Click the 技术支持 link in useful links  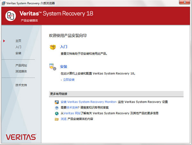tap(72, 108)
